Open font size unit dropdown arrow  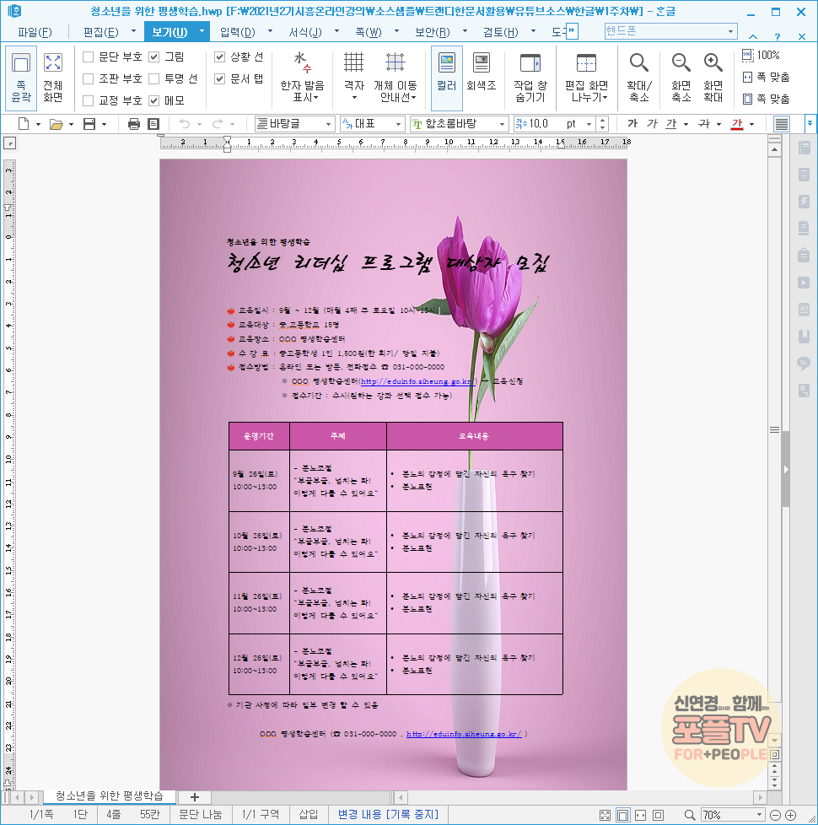point(589,124)
